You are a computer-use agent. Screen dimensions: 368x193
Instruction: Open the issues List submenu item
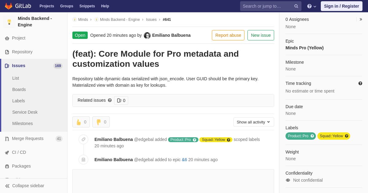pos(16,78)
